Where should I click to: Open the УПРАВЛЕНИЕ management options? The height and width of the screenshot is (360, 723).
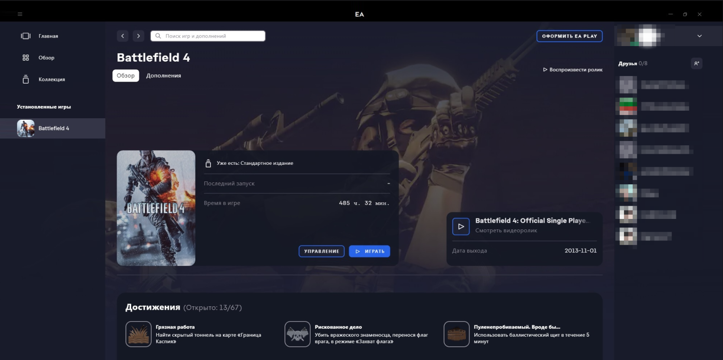[322, 251]
